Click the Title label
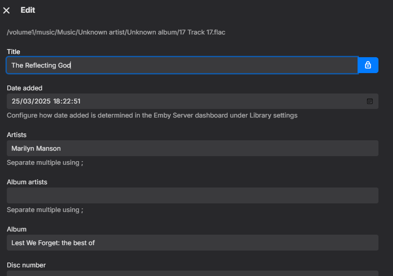Viewport: 393px width, 276px height. [x=14, y=52]
